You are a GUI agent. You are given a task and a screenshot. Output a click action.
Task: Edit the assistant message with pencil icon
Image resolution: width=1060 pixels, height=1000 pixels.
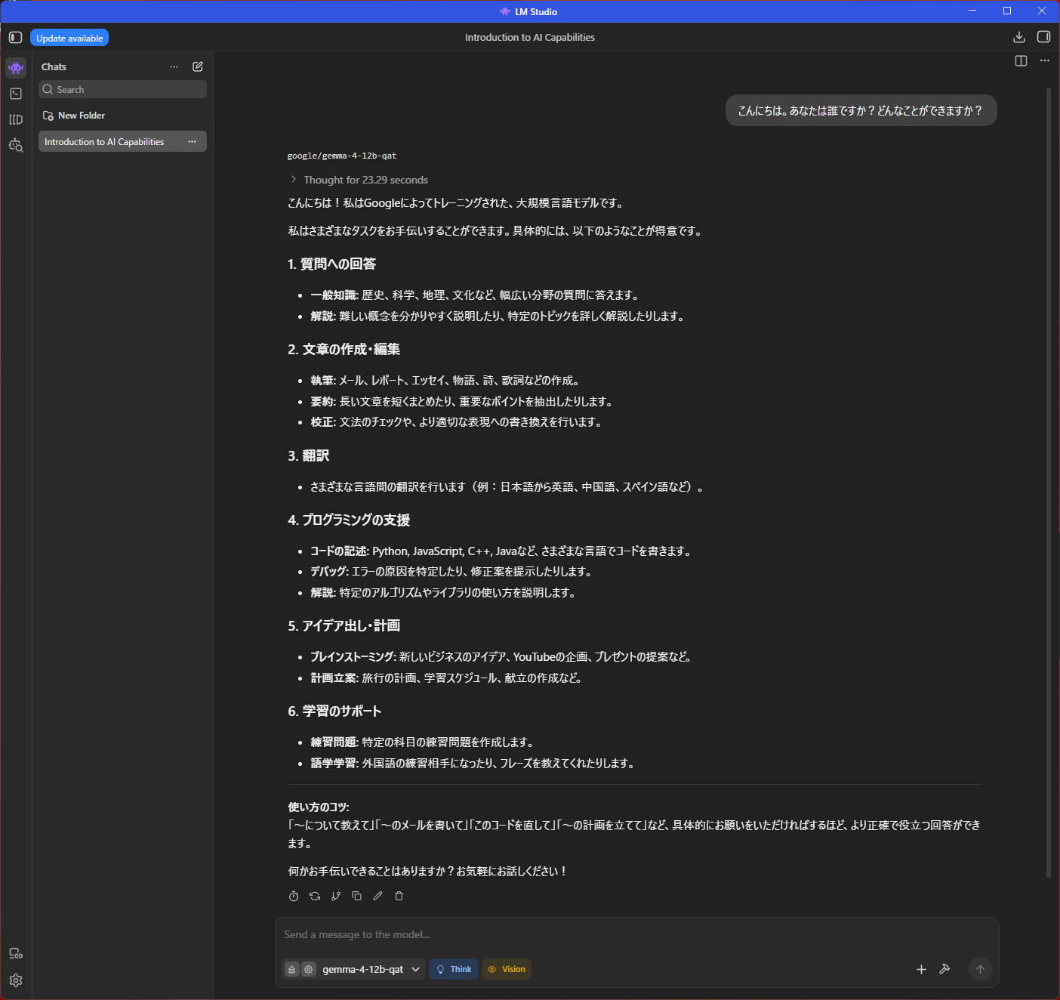pyautogui.click(x=378, y=896)
